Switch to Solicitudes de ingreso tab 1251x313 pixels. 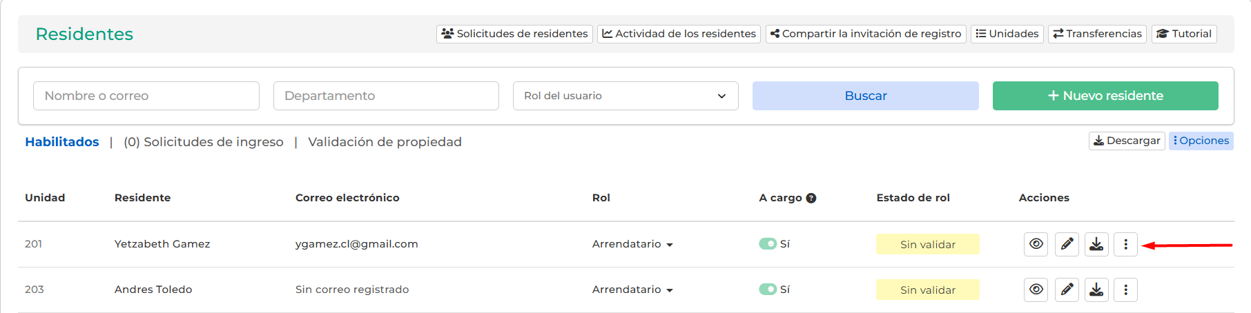pyautogui.click(x=203, y=142)
